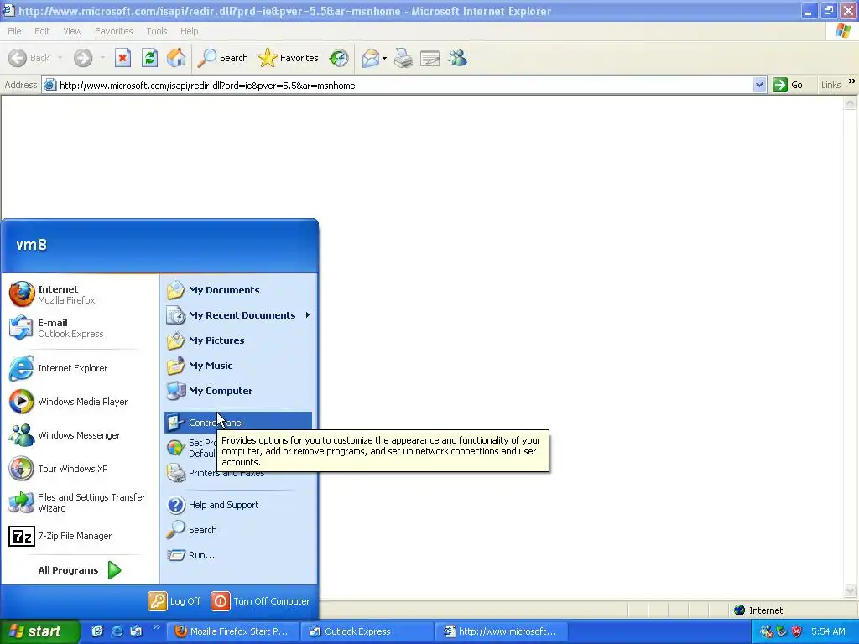Open Files and Settings Transfer Wizard
This screenshot has height=644, width=859.
click(x=80, y=502)
